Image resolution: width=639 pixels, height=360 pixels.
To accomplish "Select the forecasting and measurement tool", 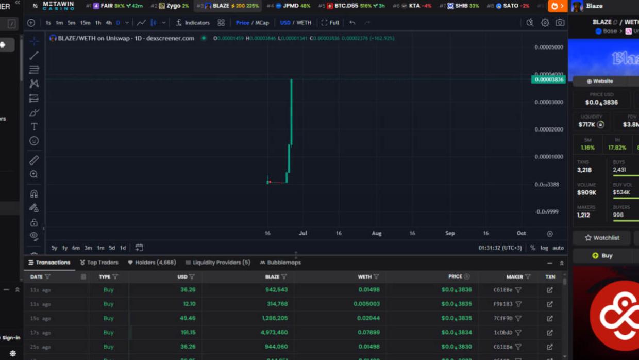I will pos(34,98).
